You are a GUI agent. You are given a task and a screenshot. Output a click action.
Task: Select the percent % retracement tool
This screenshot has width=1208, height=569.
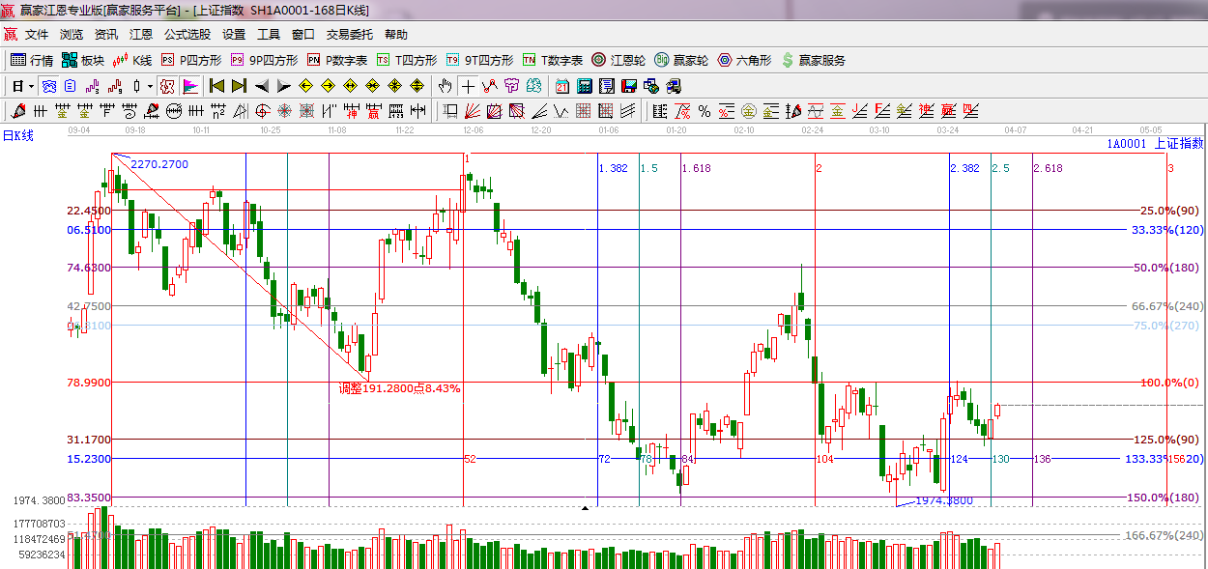[x=705, y=110]
